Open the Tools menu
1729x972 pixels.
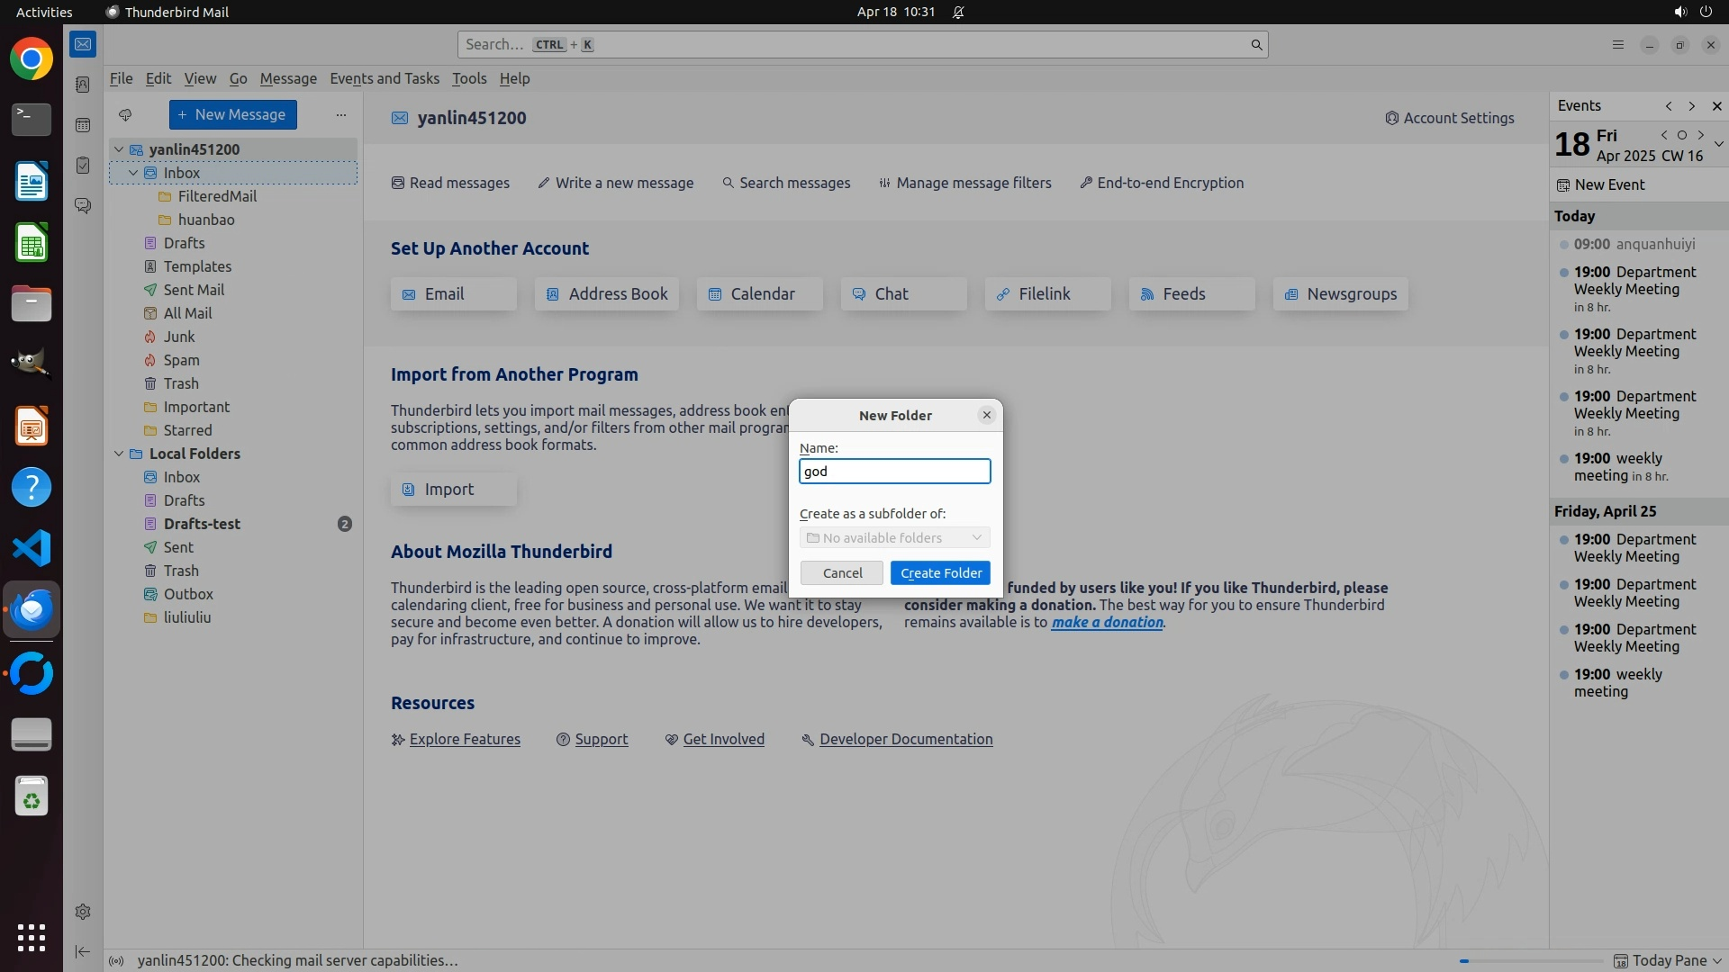click(x=468, y=78)
